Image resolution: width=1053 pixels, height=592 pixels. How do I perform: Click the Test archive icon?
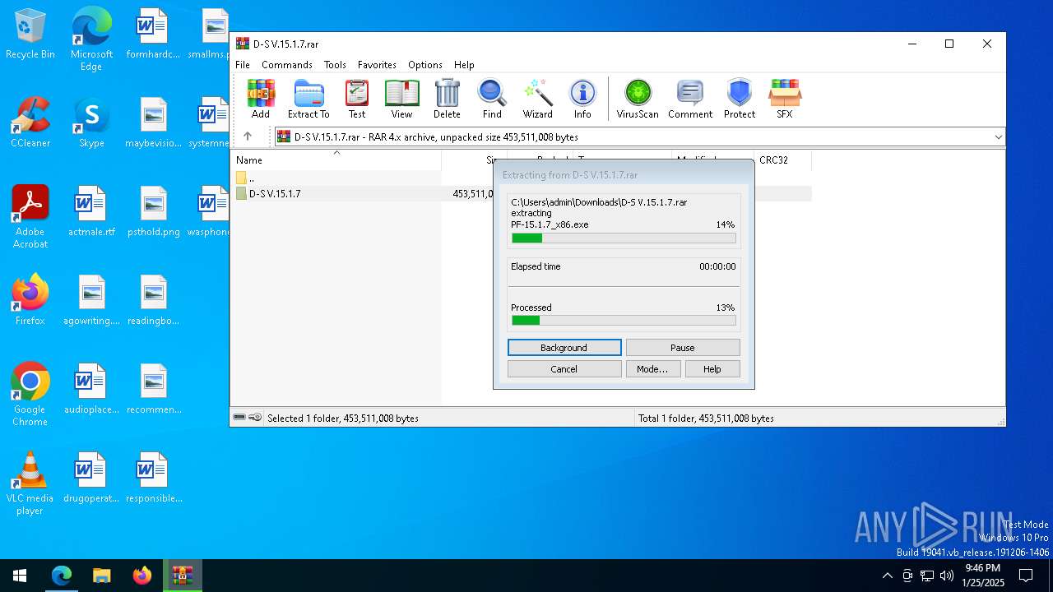(357, 99)
